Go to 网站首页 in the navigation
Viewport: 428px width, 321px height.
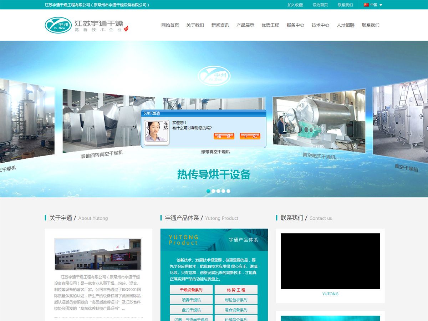[x=170, y=25]
